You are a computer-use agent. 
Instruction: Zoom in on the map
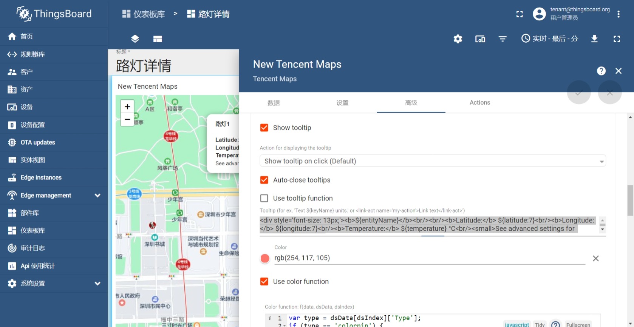(127, 106)
